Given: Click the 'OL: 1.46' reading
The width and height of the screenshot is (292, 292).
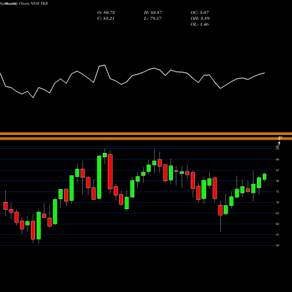Looking at the screenshot, I should (x=200, y=25).
